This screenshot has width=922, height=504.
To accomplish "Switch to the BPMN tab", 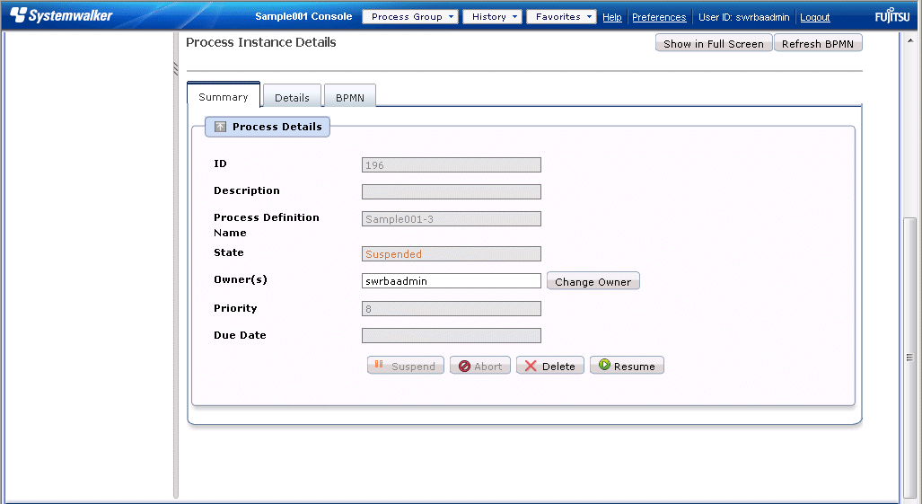I will click(x=350, y=97).
